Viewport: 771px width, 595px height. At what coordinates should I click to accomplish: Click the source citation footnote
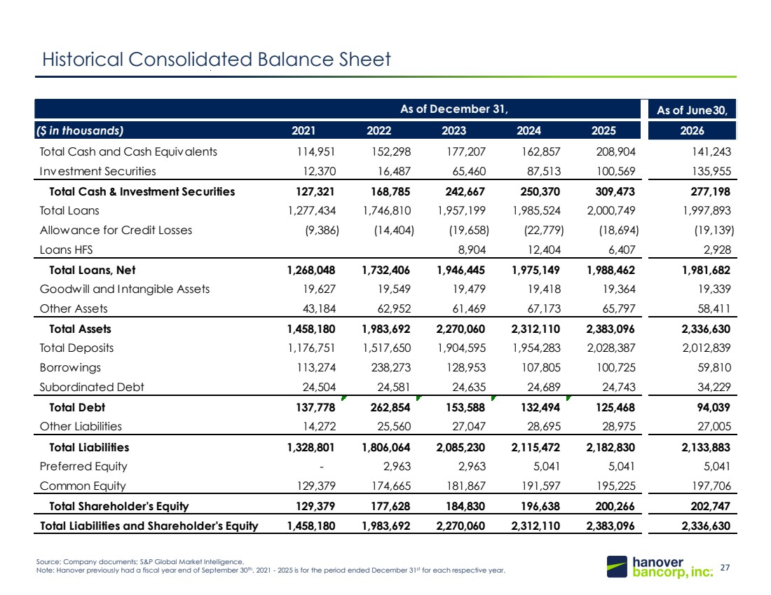(x=140, y=562)
